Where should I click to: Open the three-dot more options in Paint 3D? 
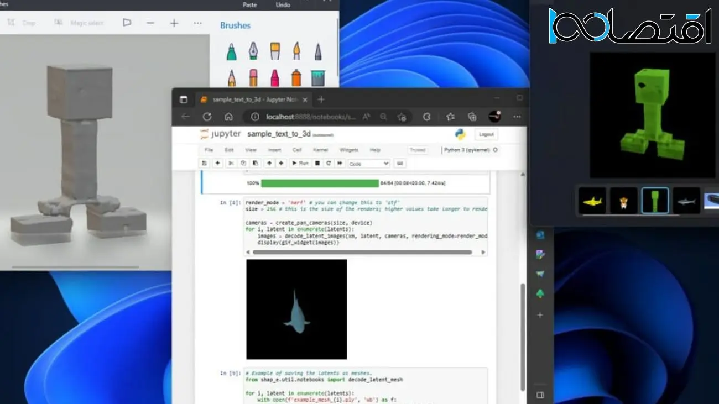(197, 23)
